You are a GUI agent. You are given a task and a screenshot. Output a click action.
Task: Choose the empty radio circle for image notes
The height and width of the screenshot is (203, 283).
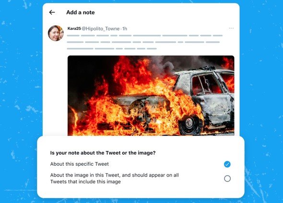click(227, 179)
